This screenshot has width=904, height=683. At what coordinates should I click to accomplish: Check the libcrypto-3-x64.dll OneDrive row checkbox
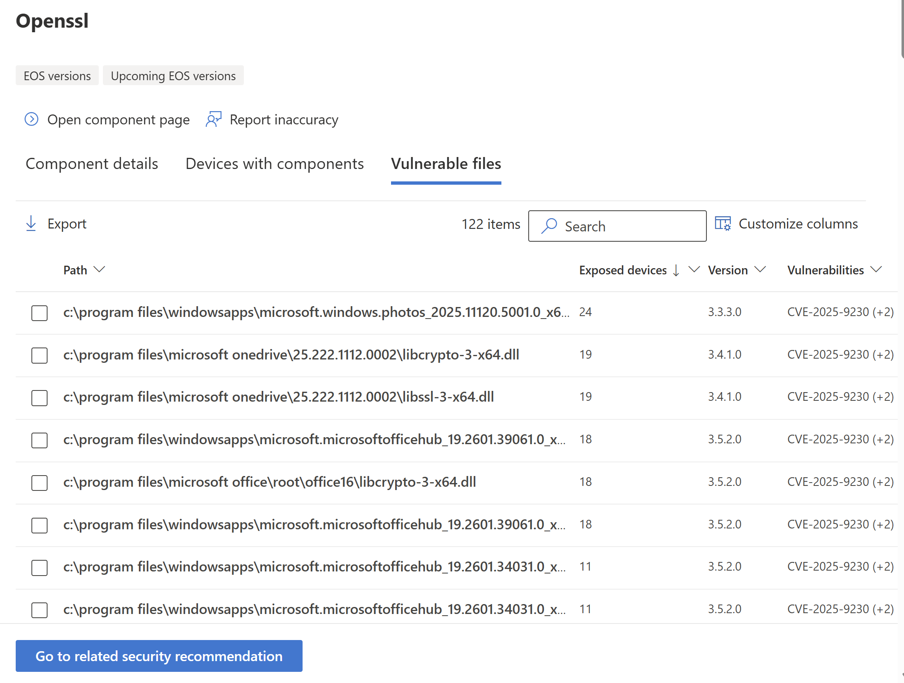tap(39, 355)
